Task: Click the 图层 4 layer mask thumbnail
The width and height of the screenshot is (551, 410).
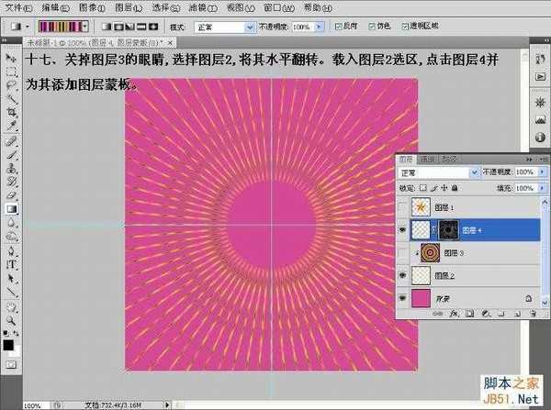Action: pyautogui.click(x=449, y=228)
